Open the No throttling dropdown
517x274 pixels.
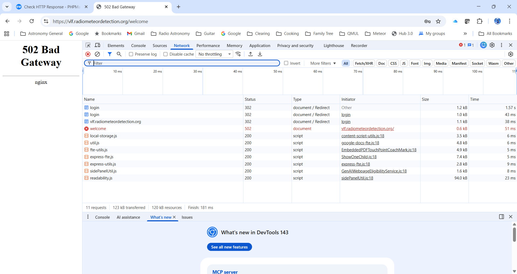[x=214, y=54]
